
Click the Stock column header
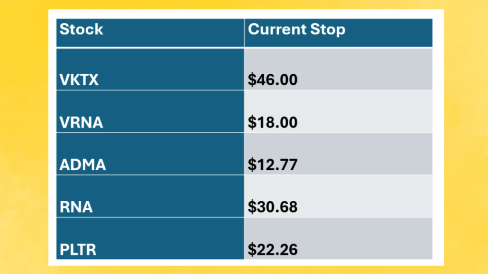81,29
